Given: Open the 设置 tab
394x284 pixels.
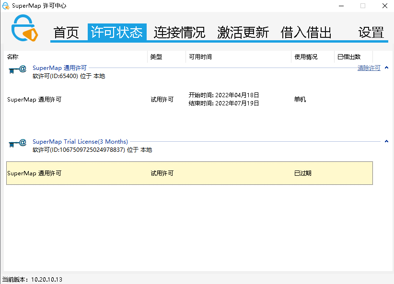Looking at the screenshot, I should [x=371, y=33].
